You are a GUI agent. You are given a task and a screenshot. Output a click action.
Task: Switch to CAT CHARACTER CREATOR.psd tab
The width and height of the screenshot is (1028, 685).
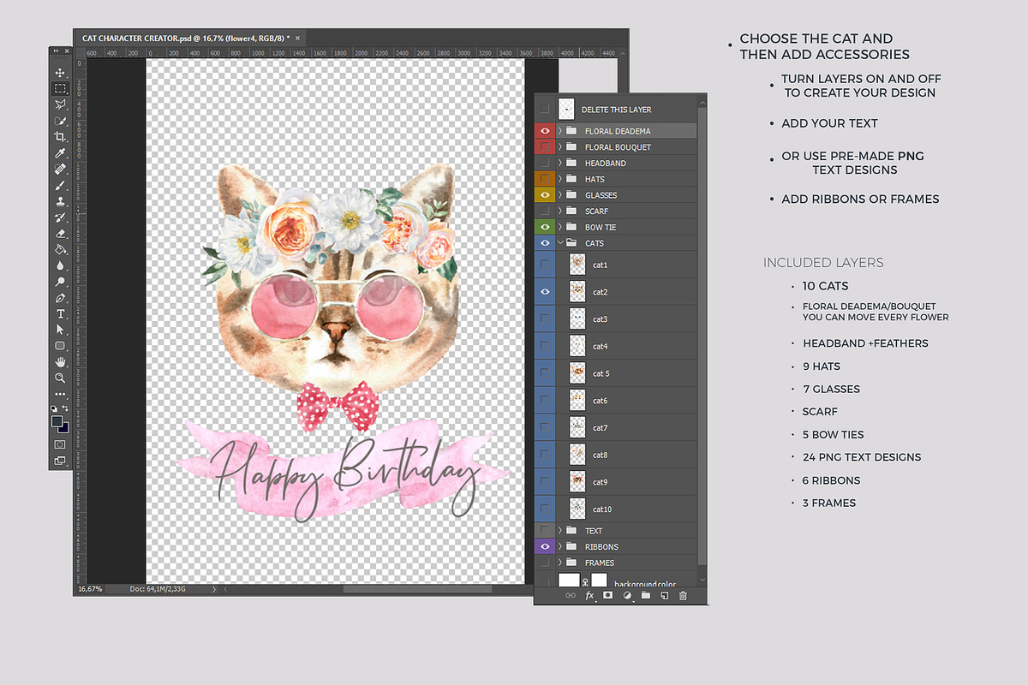[x=184, y=39]
